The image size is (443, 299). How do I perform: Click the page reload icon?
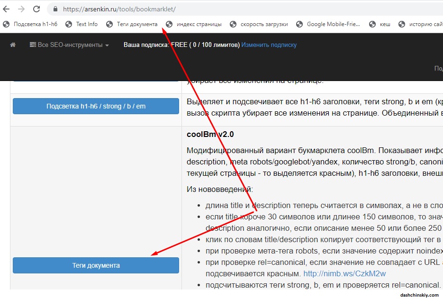(36, 8)
